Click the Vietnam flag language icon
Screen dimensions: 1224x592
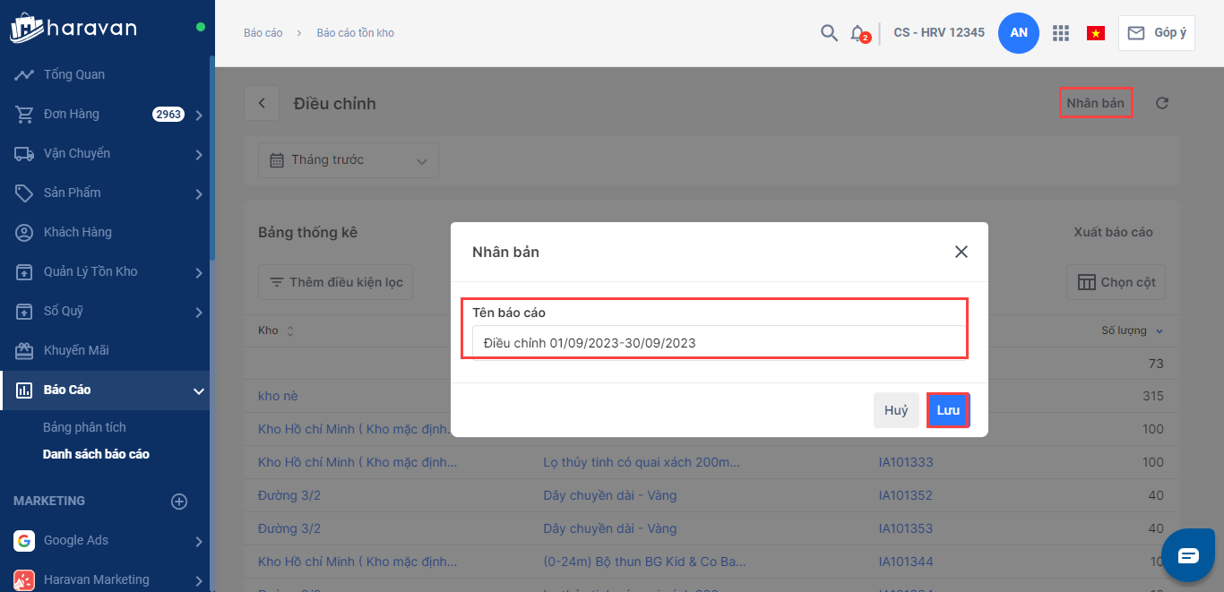[x=1095, y=33]
